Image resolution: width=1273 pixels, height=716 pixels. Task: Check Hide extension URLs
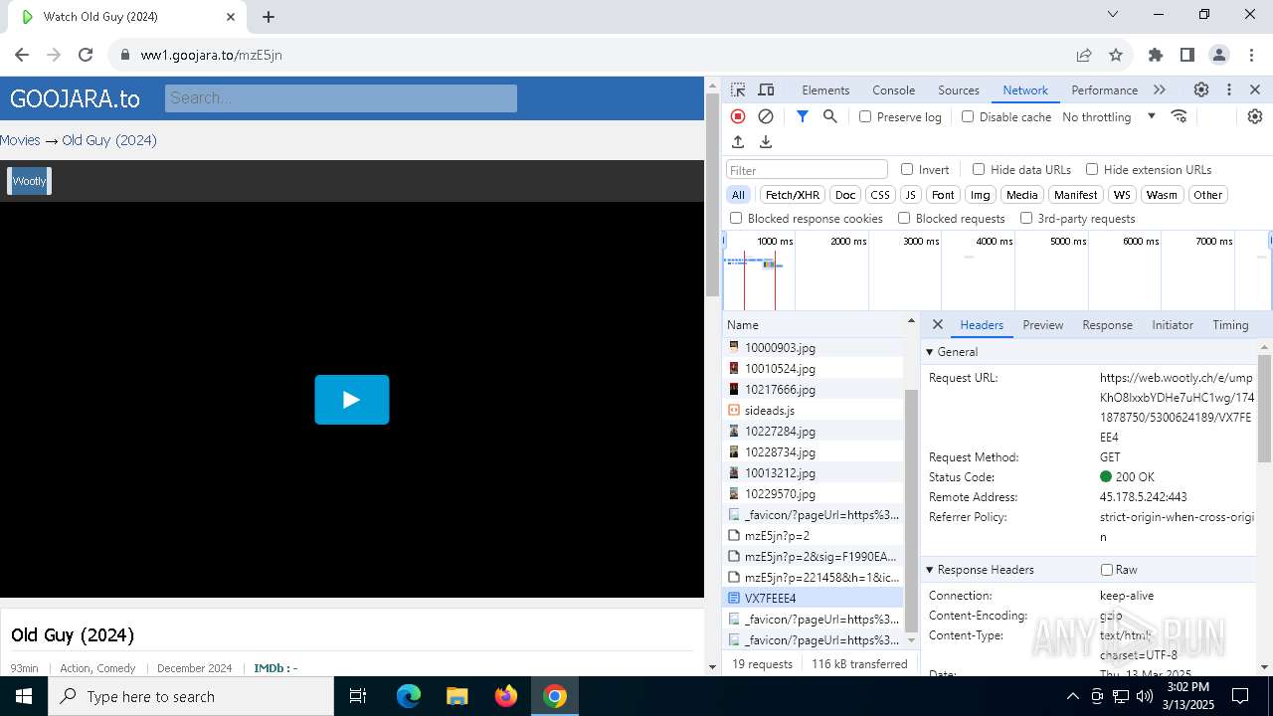pyautogui.click(x=1092, y=169)
